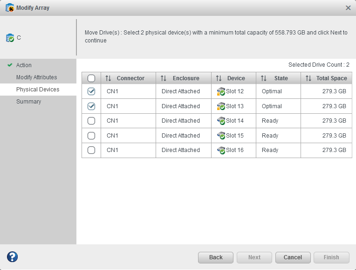Enable the Slot 14 drive checkbox

(91, 121)
